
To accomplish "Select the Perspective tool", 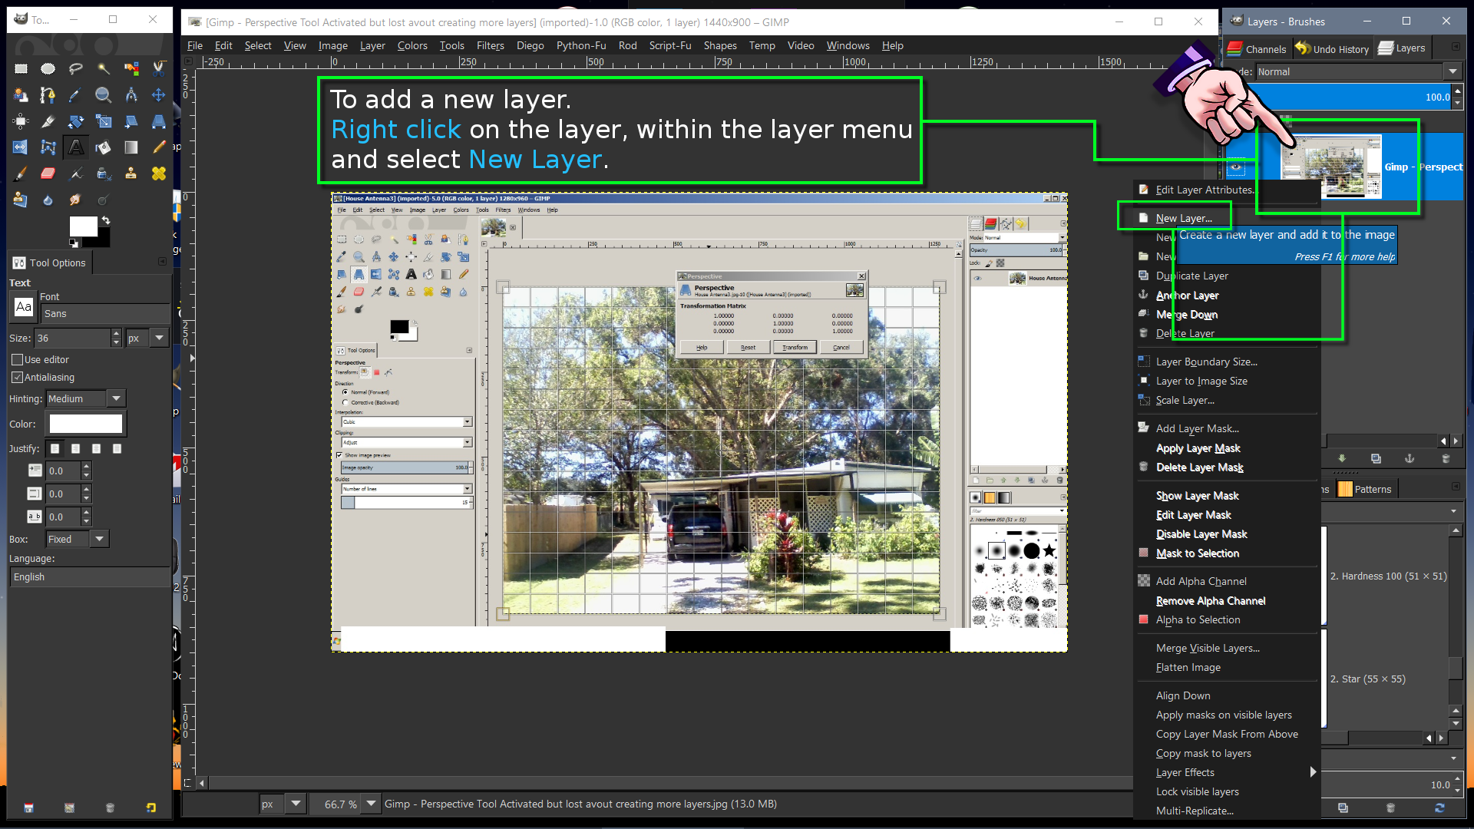I will coord(159,121).
